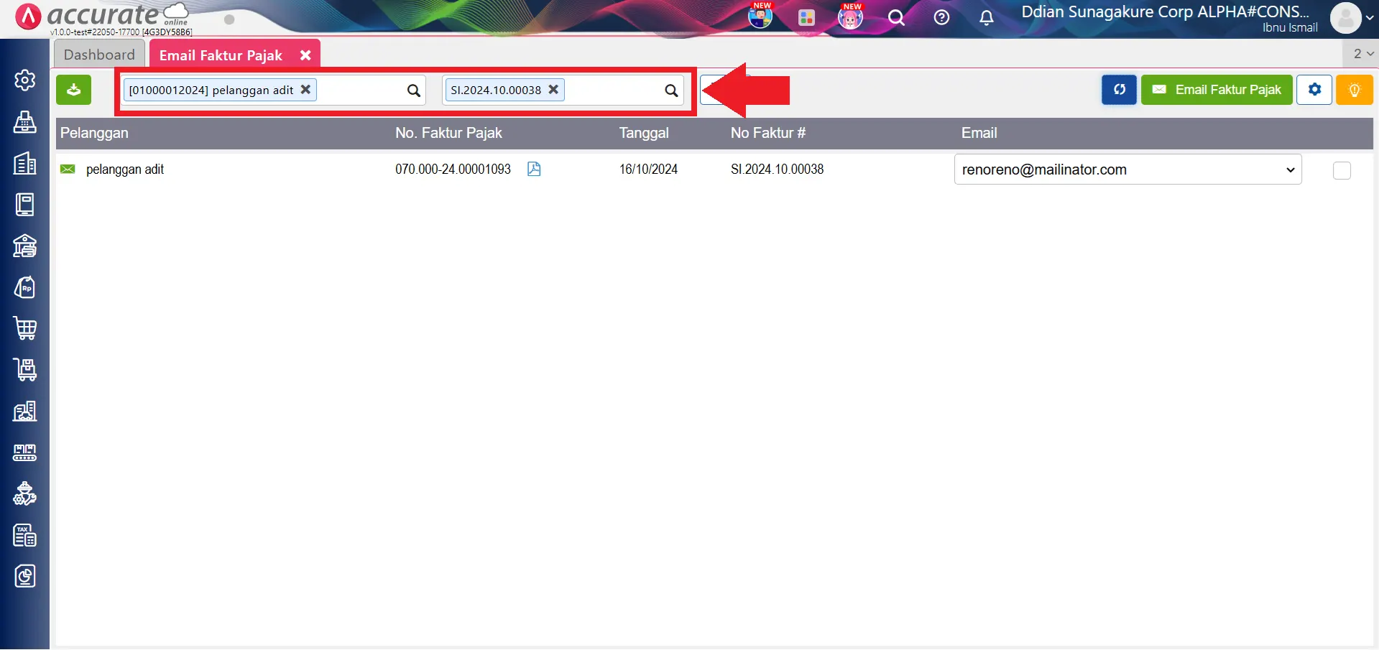Click the green download button
The width and height of the screenshot is (1379, 650).
(x=74, y=90)
